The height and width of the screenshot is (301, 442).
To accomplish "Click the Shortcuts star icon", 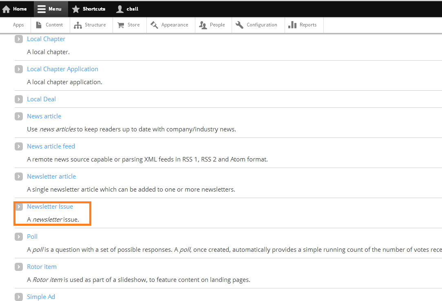I will [75, 9].
